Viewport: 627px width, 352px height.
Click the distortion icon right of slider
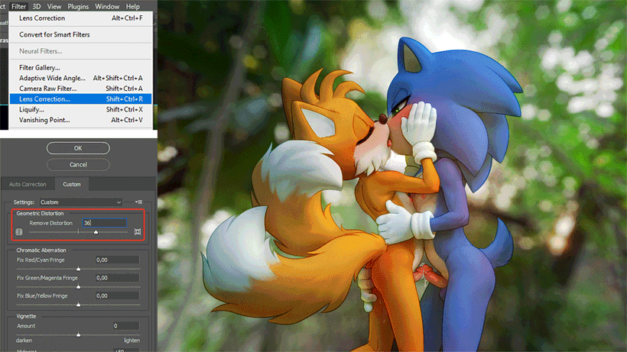pos(138,232)
